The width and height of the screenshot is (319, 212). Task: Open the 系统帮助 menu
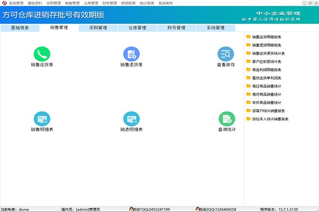[165, 3]
